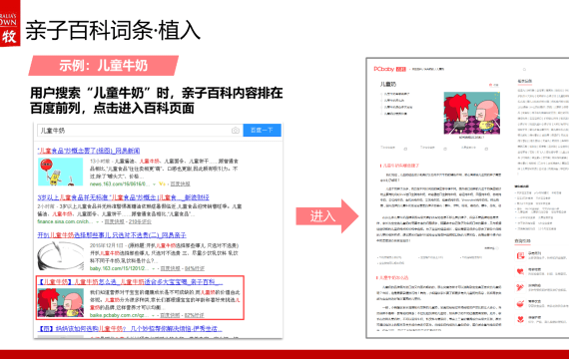
Task: Click the first red icon in PCbaby sidebar list
Action: [x=520, y=255]
